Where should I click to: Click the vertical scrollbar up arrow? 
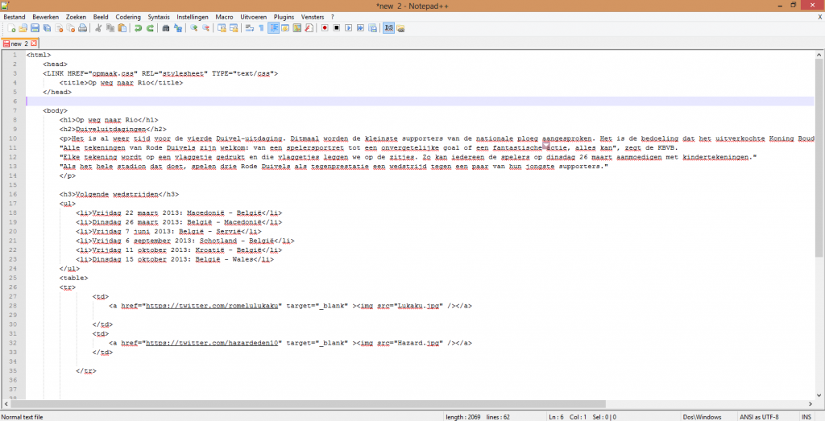pyautogui.click(x=819, y=55)
